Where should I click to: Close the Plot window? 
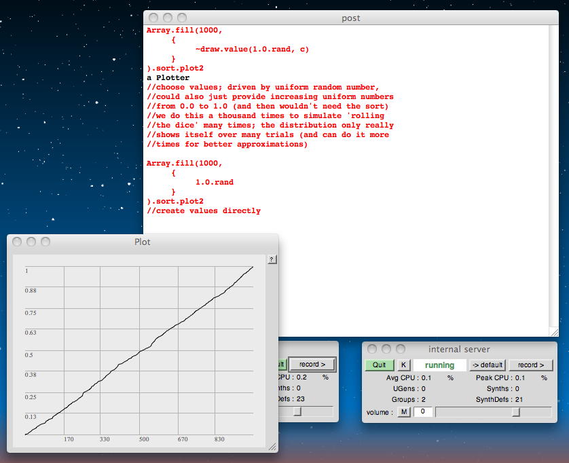pyautogui.click(x=17, y=242)
